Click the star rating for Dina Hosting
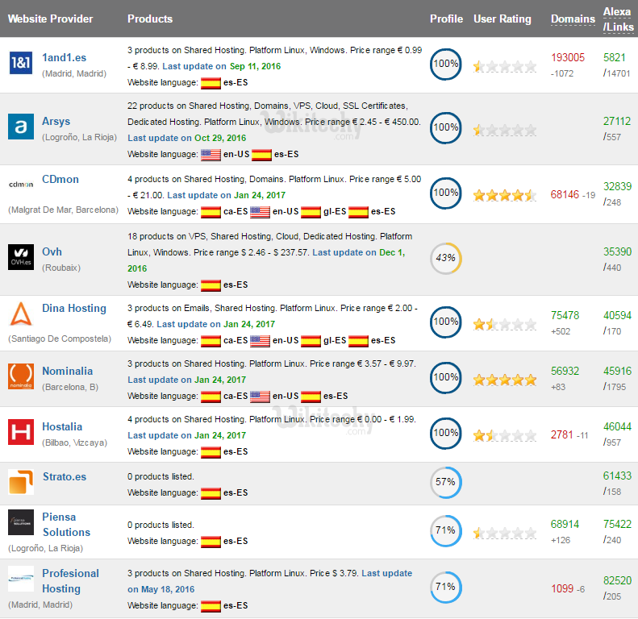638x619 pixels. pos(505,324)
